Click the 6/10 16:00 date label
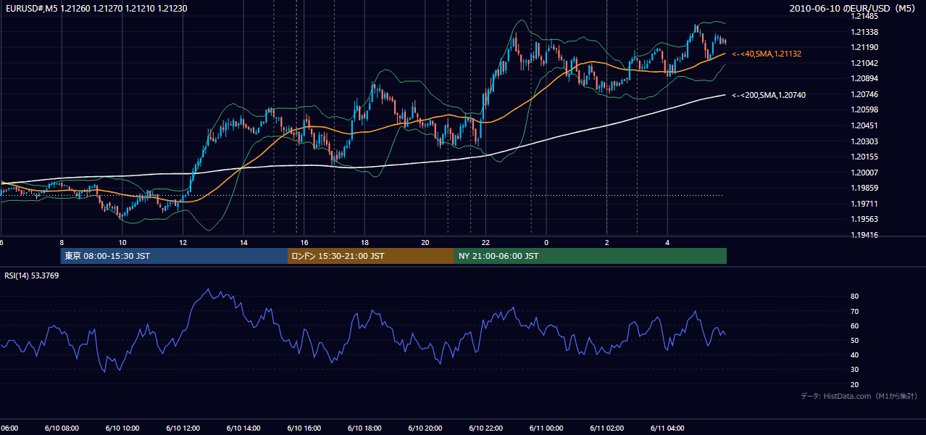 pyautogui.click(x=304, y=428)
